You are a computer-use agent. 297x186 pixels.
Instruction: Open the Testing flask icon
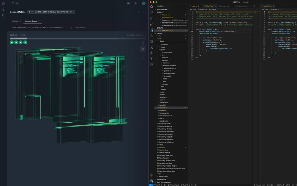pos(151,36)
